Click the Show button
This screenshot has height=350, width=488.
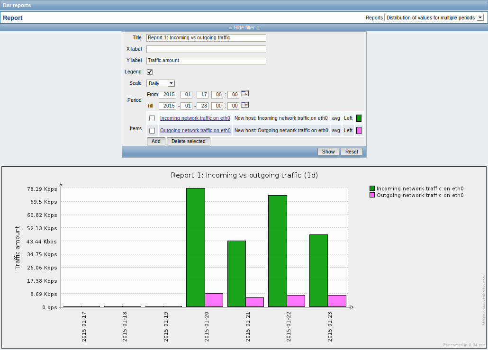click(328, 152)
